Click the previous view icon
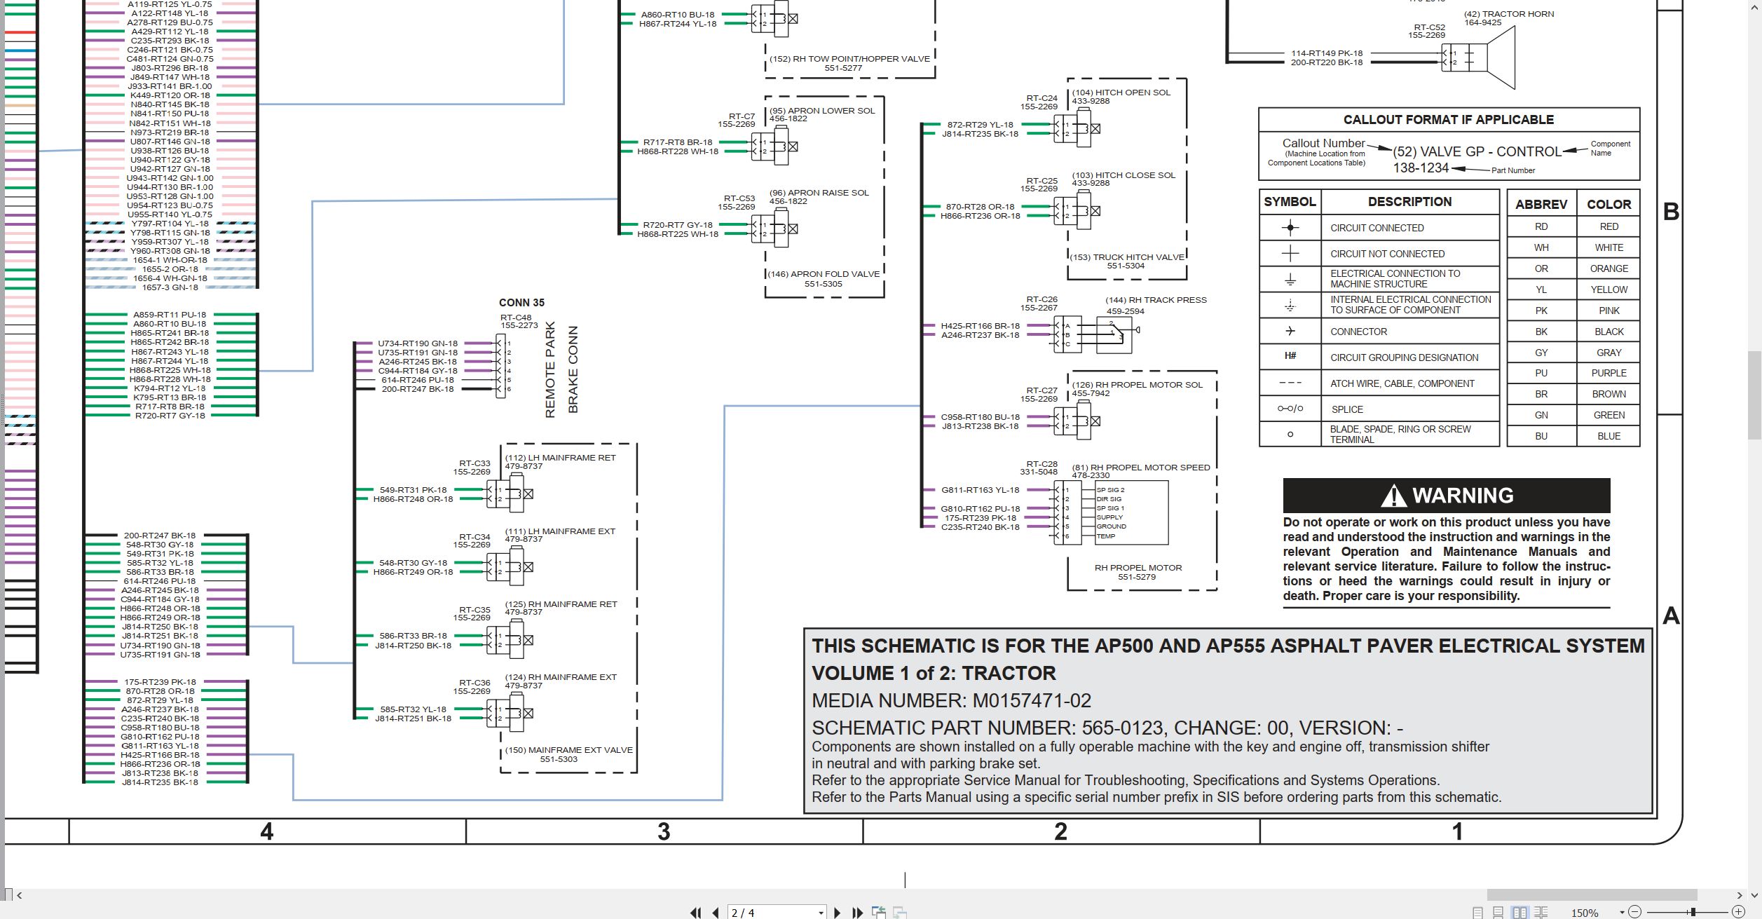Image resolution: width=1762 pixels, height=919 pixels. [x=878, y=913]
